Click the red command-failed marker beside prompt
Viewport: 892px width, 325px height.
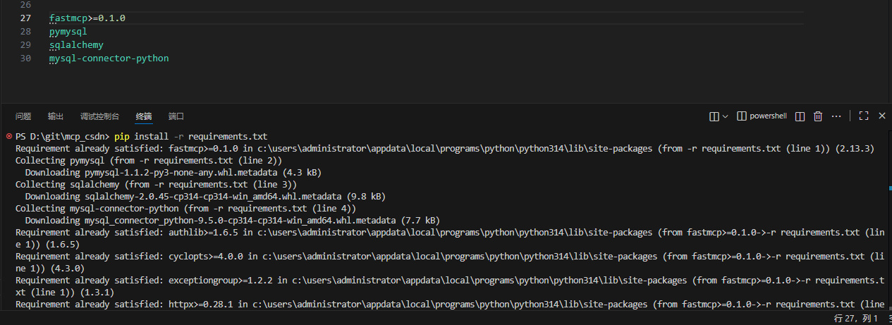[x=8, y=136]
